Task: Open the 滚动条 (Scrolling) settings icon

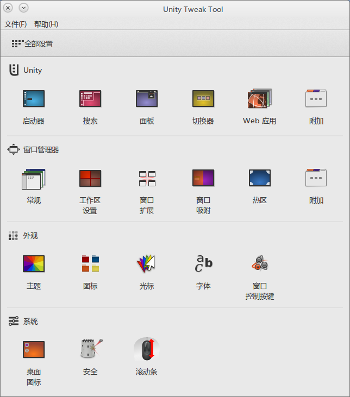Action: [147, 349]
